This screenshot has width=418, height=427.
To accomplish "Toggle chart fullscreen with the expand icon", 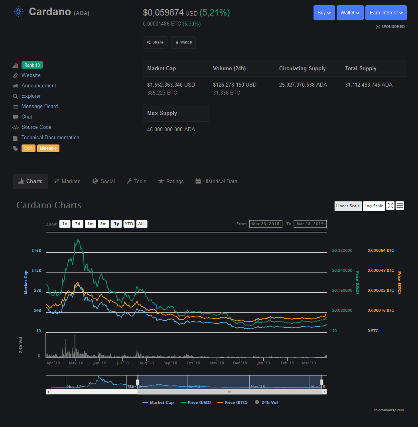I will pos(390,206).
